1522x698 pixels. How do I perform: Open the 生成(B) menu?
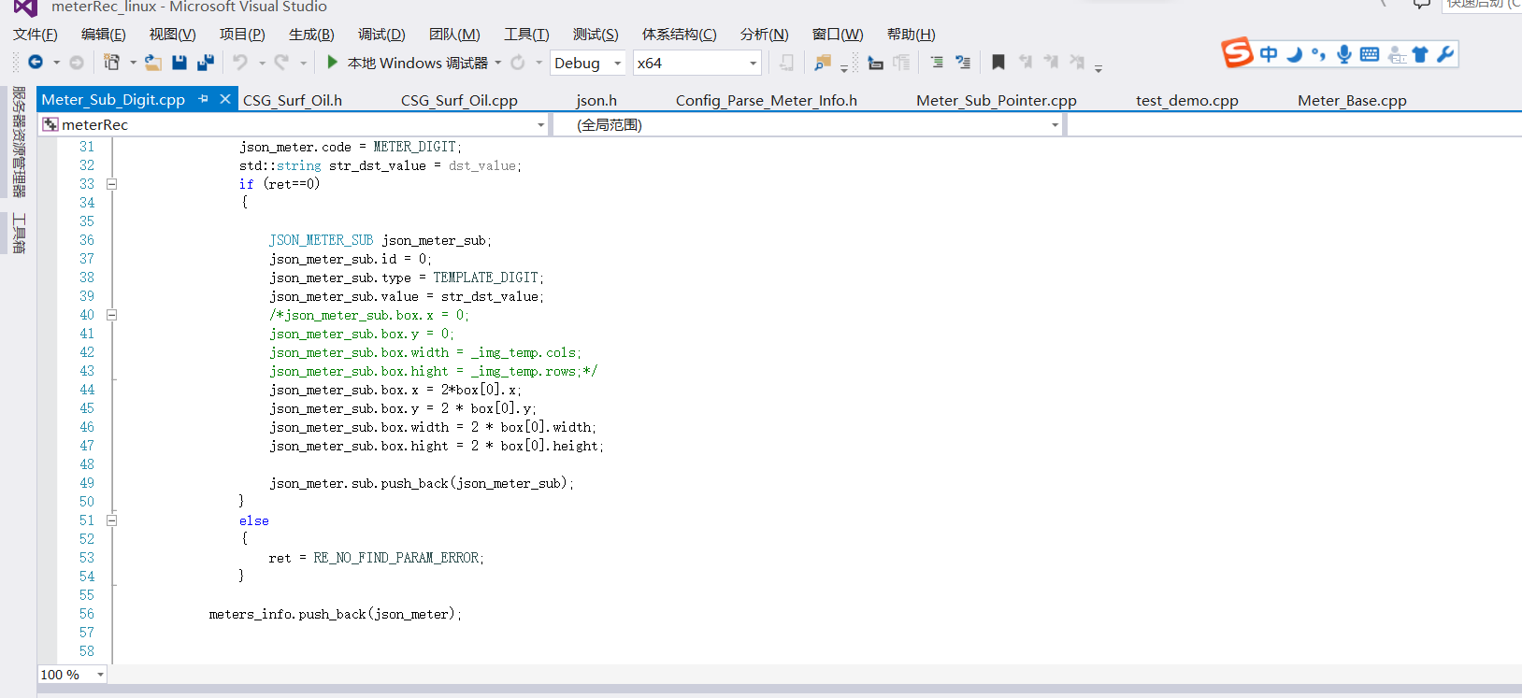(x=311, y=35)
